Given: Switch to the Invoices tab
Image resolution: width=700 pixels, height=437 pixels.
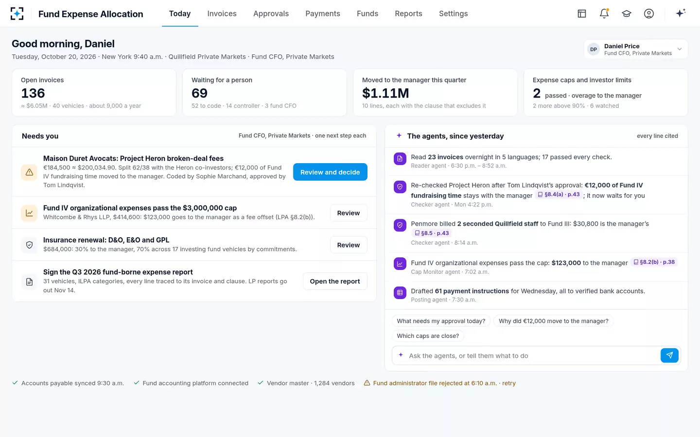Looking at the screenshot, I should 222,14.
